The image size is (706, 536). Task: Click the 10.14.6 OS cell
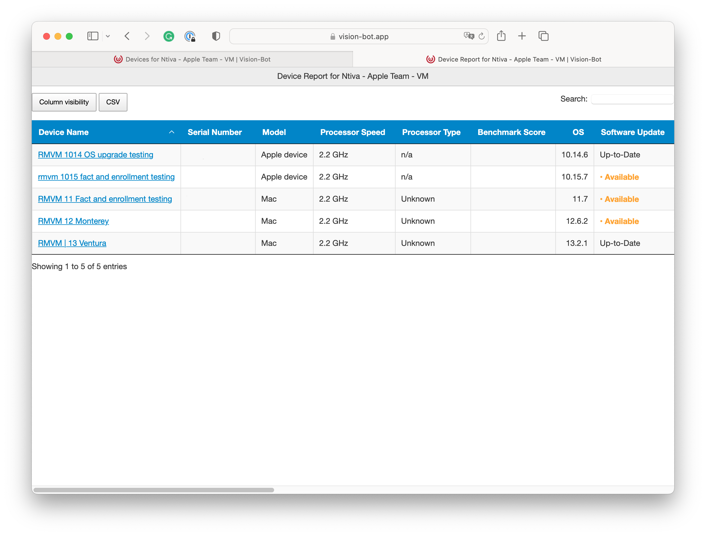(x=575, y=155)
